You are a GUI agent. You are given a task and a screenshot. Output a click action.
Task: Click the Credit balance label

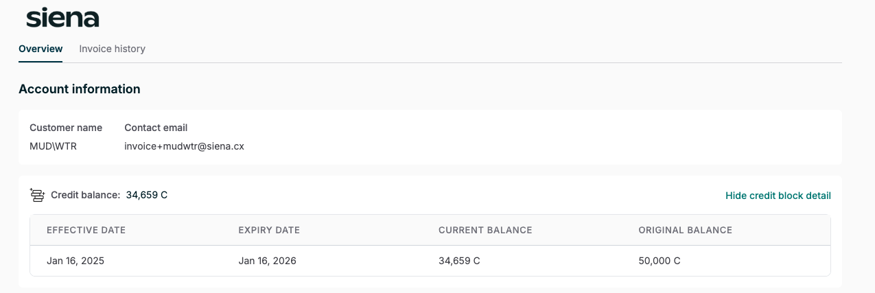(x=86, y=195)
